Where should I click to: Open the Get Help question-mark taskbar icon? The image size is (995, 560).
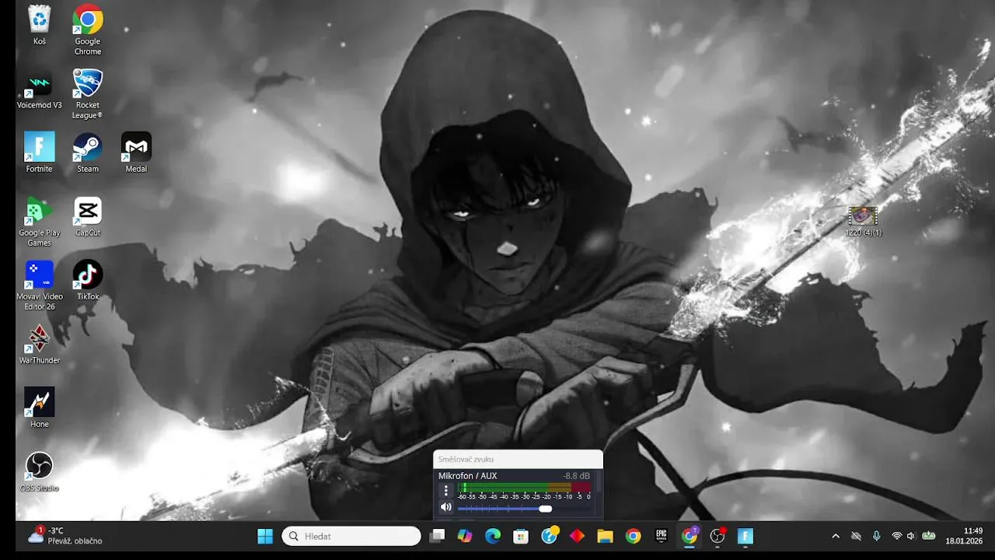(x=550, y=536)
